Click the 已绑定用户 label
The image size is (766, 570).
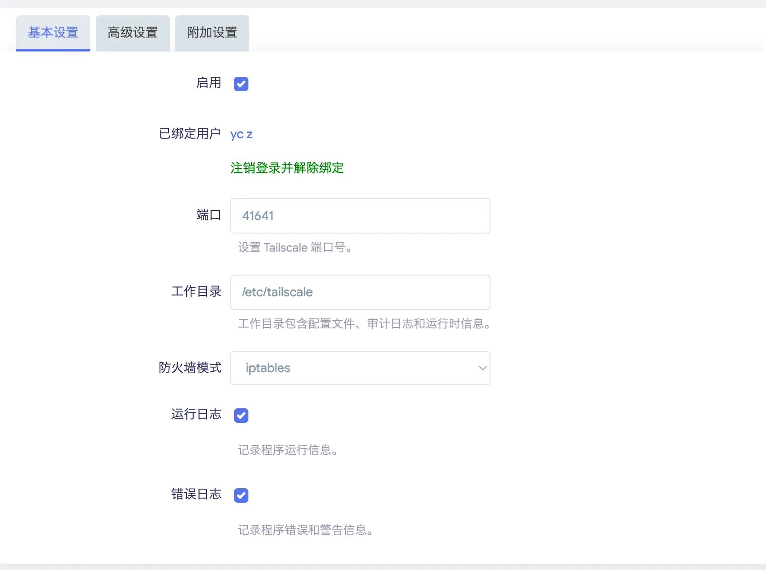[190, 134]
